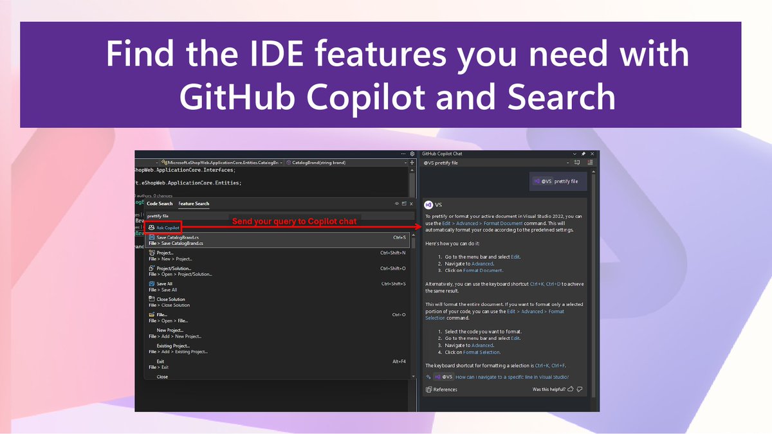The width and height of the screenshot is (772, 434).
Task: Close the search popup with X
Action: pyautogui.click(x=411, y=204)
